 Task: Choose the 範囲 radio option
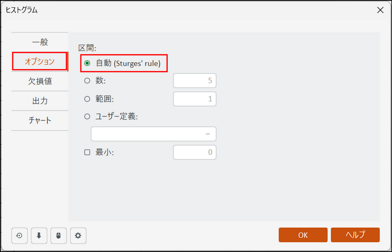coord(87,99)
